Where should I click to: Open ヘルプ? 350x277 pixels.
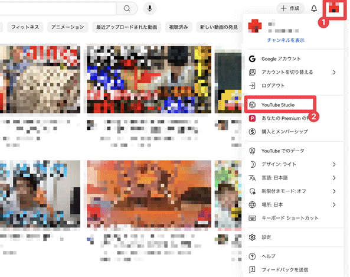(269, 256)
